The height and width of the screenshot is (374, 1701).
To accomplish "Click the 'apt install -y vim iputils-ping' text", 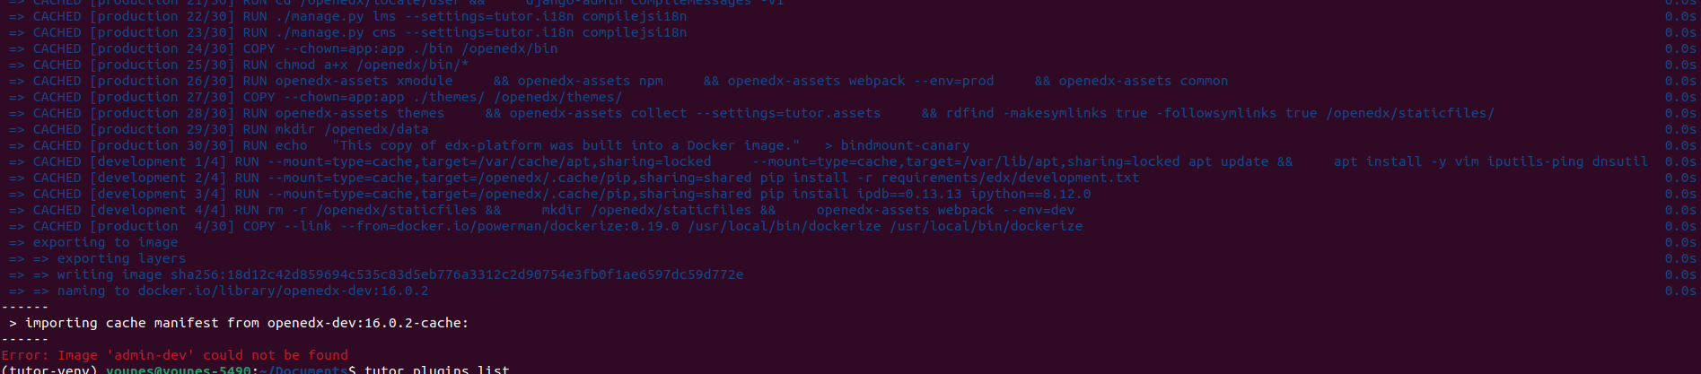I will point(1459,161).
